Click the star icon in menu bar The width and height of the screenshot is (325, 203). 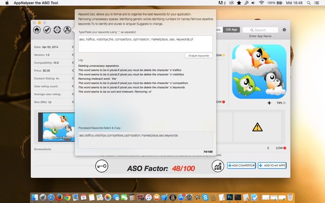(239, 3)
